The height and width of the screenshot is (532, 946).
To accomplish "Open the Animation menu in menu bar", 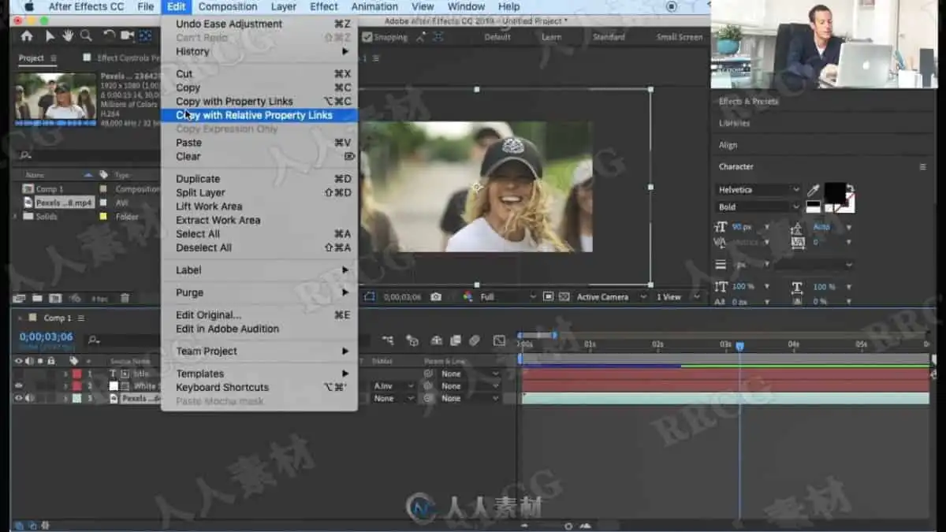I will pyautogui.click(x=374, y=6).
